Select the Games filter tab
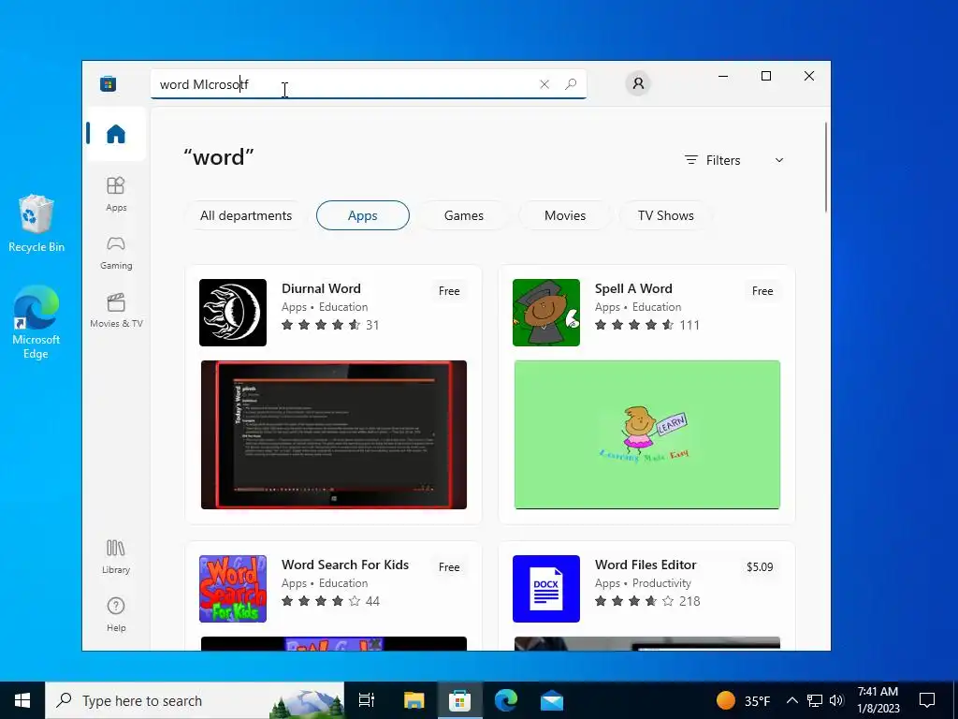The height and width of the screenshot is (719, 958). pos(464,215)
